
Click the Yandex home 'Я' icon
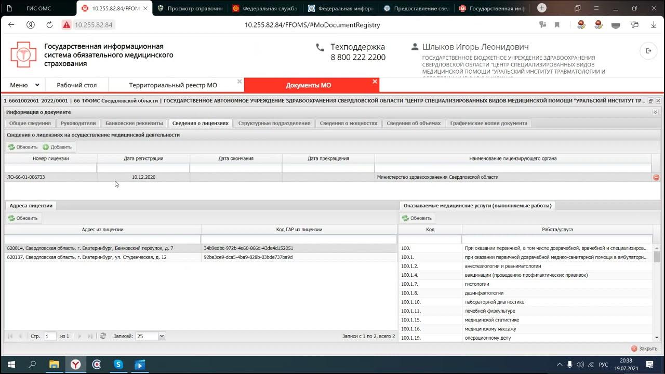[31, 25]
